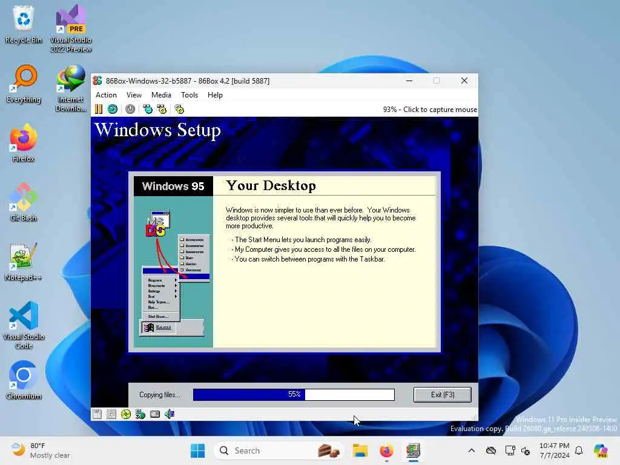Send Ctrl+Alt+Del using the teal toolbar icon
This screenshot has width=620, height=465.
pos(148,109)
